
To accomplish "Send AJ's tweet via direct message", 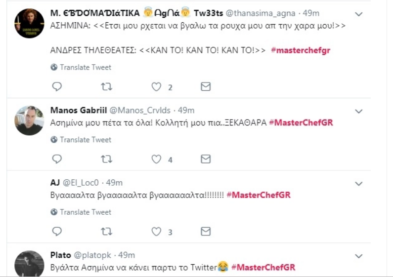I will click(x=206, y=231).
